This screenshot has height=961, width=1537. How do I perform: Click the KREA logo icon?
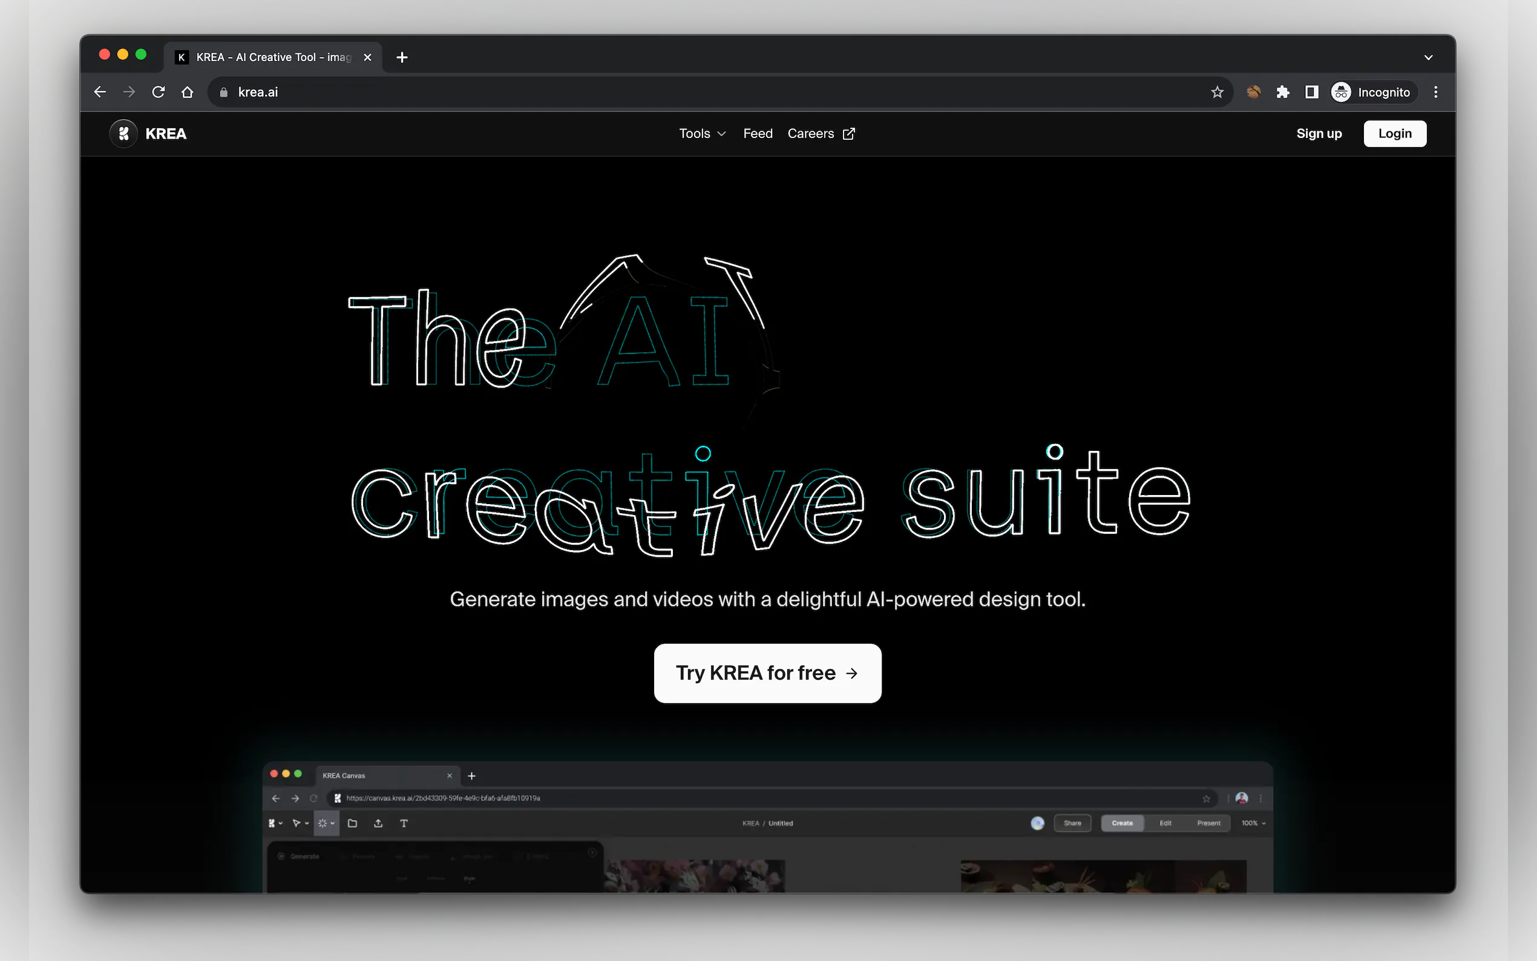coord(124,134)
